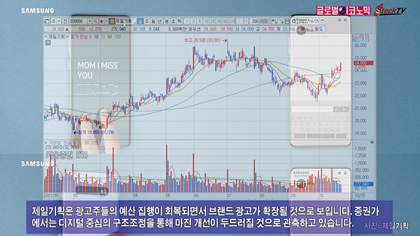The image size is (420, 236).
Task: Expand the dropdown next to speaker icon
Action: (x=107, y=21)
